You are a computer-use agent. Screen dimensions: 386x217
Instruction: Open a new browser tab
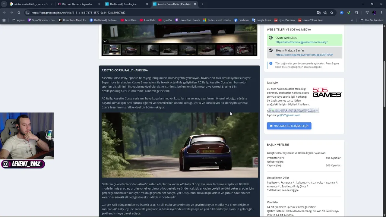coord(202,4)
